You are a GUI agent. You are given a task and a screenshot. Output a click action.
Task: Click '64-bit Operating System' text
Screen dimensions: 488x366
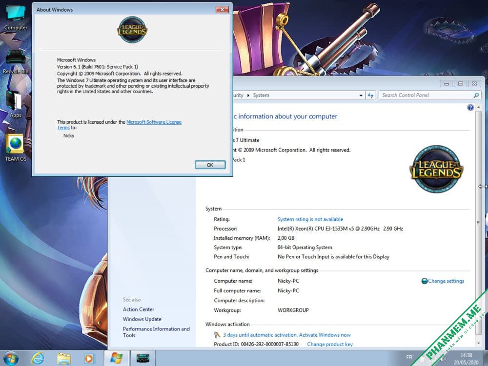tap(305, 247)
